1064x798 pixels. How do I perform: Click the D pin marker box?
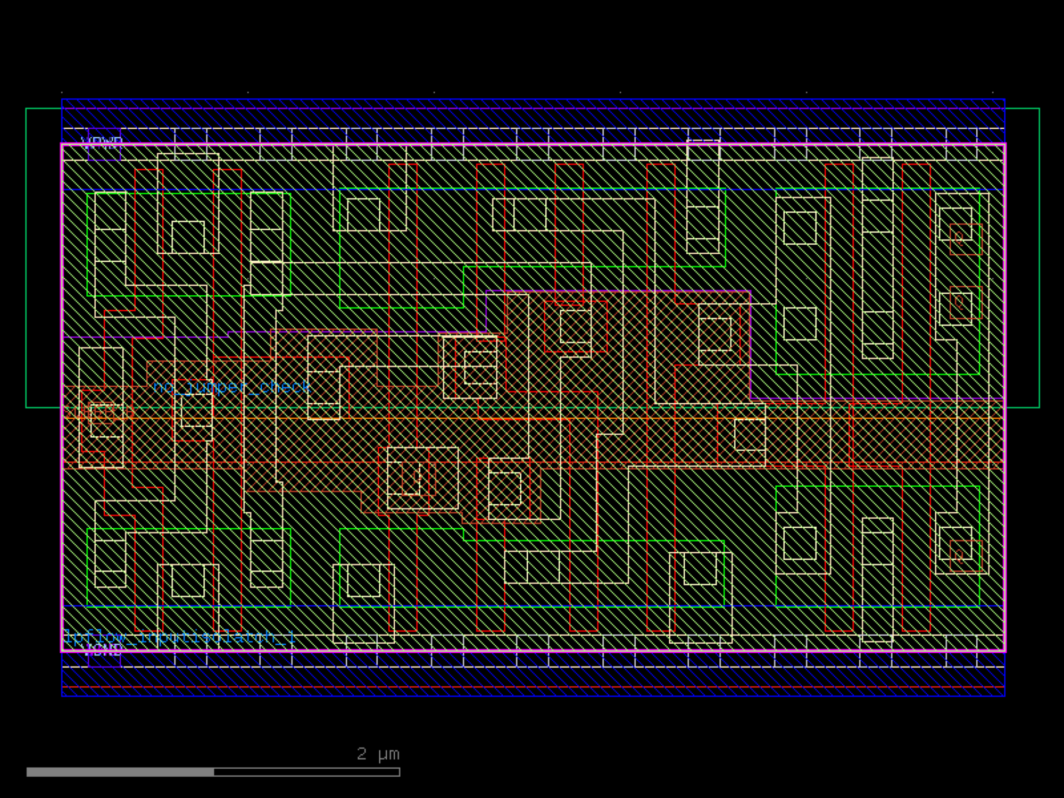click(418, 478)
